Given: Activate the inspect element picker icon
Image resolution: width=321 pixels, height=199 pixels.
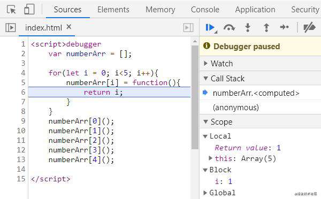Looking at the screenshot, I should coord(11,10).
